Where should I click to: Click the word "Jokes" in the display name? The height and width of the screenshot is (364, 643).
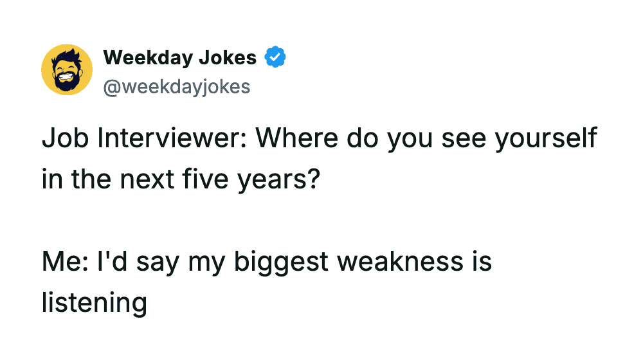pos(228,58)
